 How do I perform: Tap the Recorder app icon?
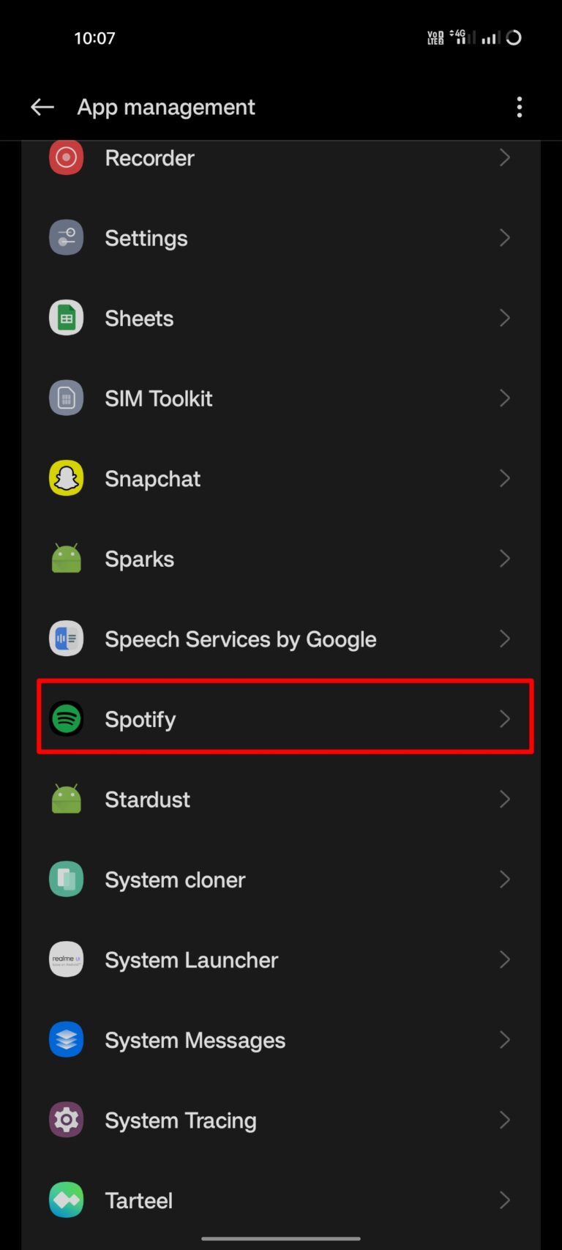(x=66, y=157)
